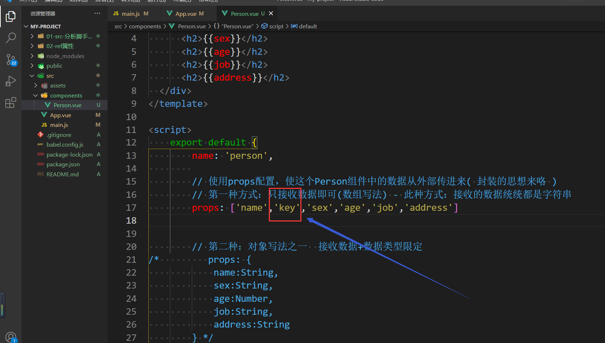Image resolution: width=605 pixels, height=343 pixels.
Task: Click the Person.vue breadcrumb segment
Action: tap(192, 26)
